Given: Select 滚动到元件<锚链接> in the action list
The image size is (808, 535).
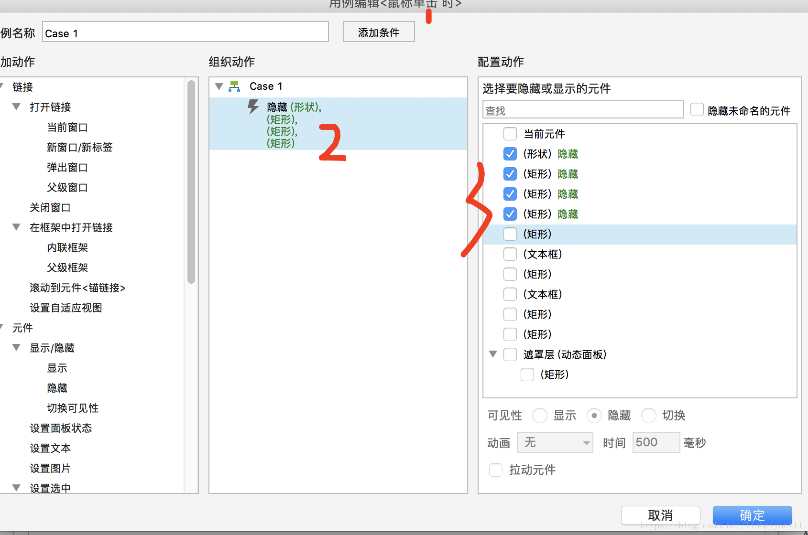Looking at the screenshot, I should pyautogui.click(x=77, y=288).
